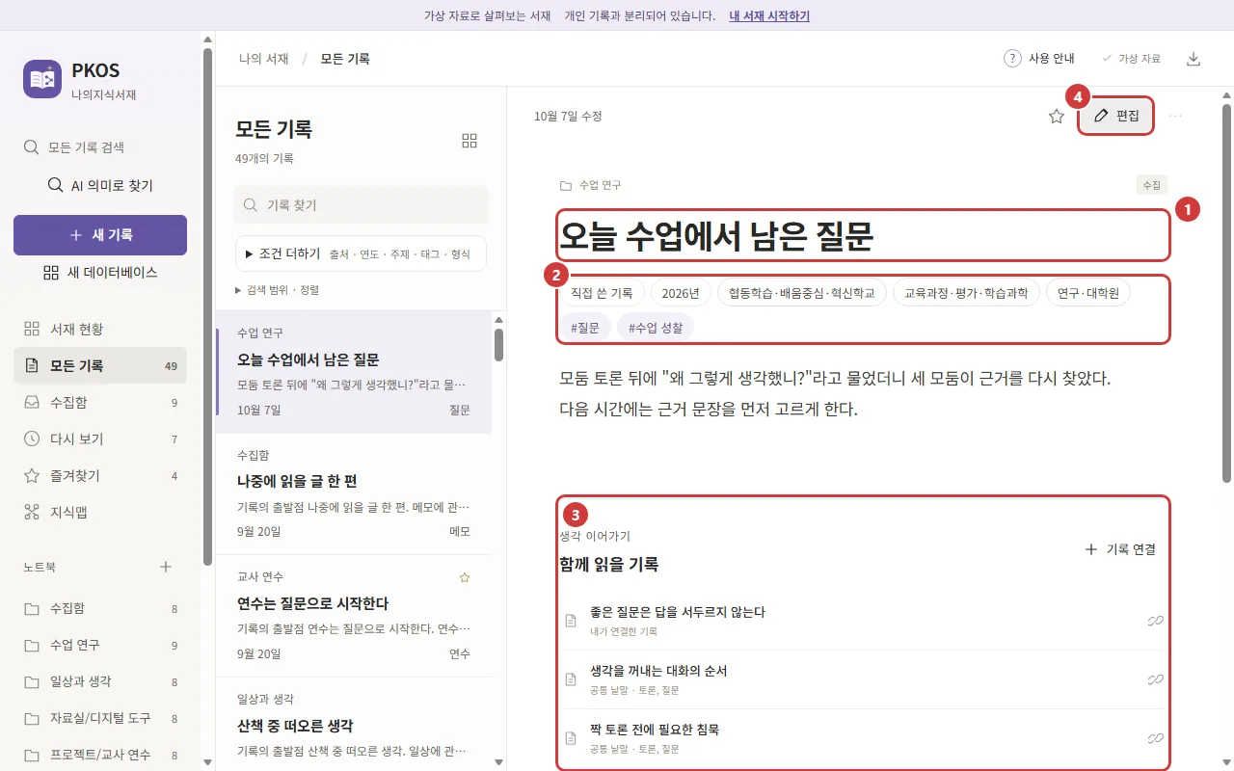Open 서재 현황 in sidebar
Image resolution: width=1234 pixels, height=771 pixels.
click(x=100, y=330)
